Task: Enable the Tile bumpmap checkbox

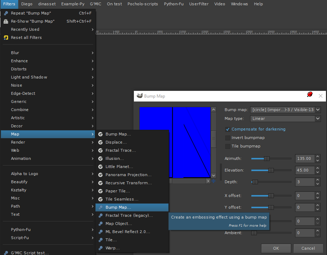Action: [x=228, y=146]
